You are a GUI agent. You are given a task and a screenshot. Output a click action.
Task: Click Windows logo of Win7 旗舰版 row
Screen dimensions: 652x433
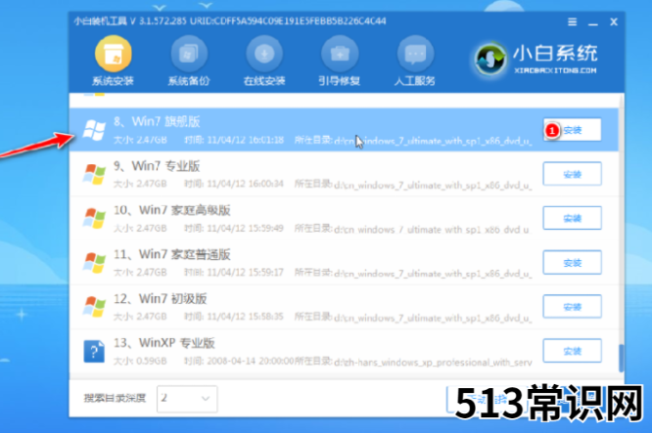[94, 130]
